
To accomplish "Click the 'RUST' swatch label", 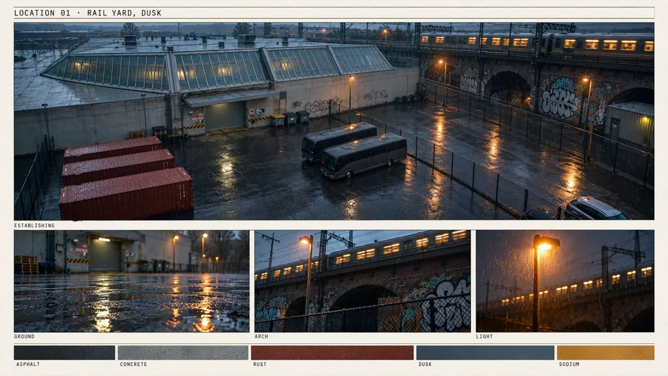I will (260, 364).
